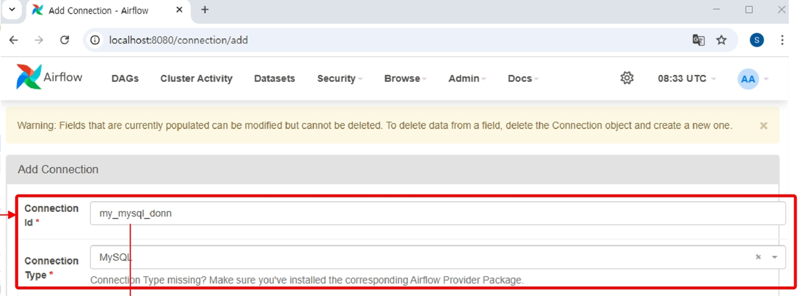803x296 pixels.
Task: Bookmark page with the star icon
Action: [x=721, y=40]
